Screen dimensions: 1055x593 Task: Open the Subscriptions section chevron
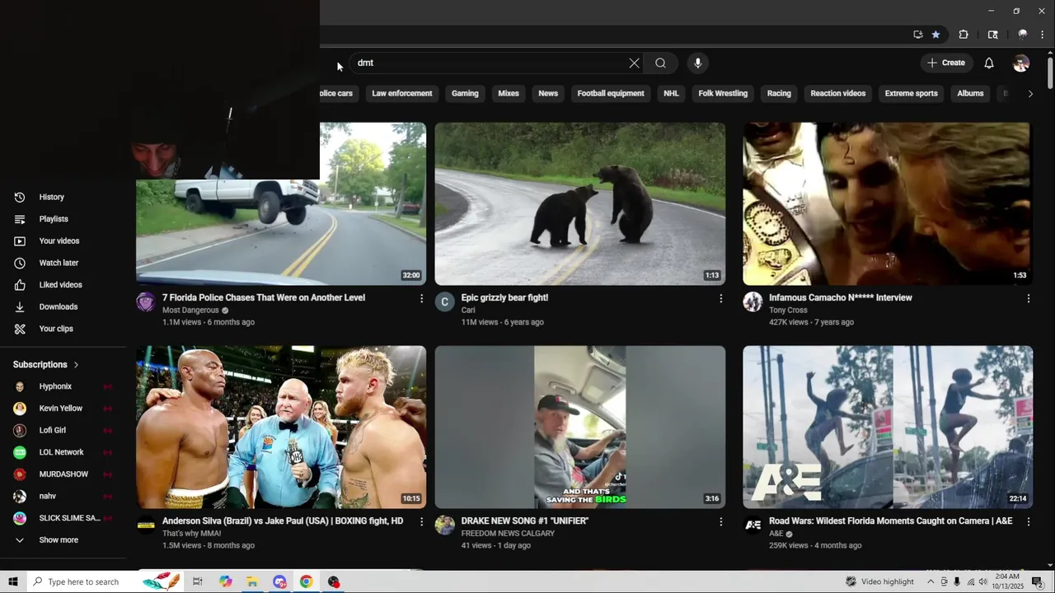(76, 365)
